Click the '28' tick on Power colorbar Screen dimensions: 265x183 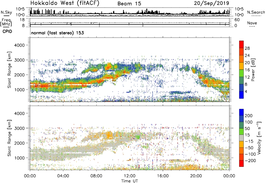tap(247, 48)
